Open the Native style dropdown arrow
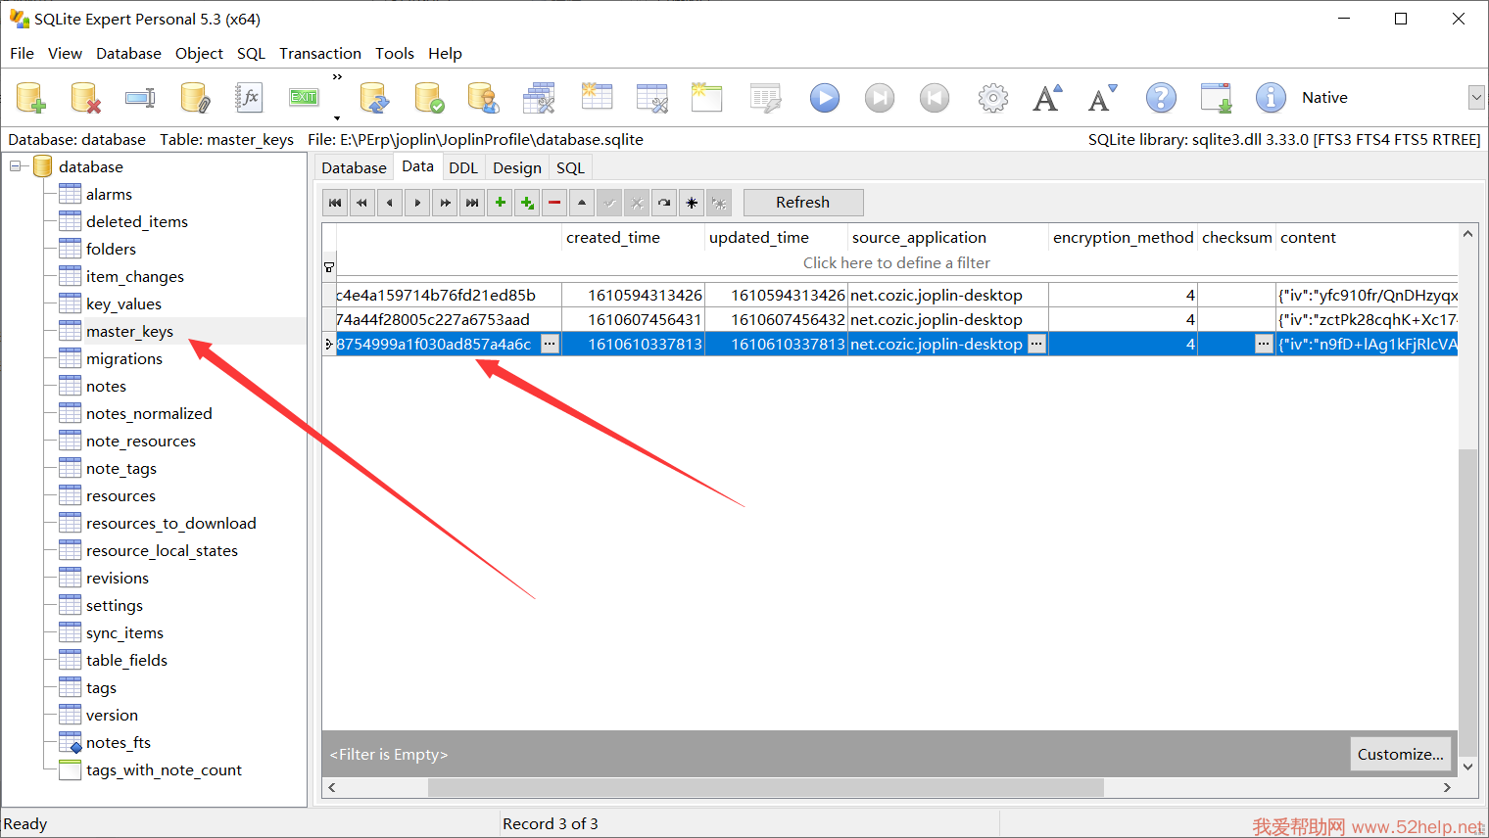The width and height of the screenshot is (1489, 838). pyautogui.click(x=1475, y=98)
